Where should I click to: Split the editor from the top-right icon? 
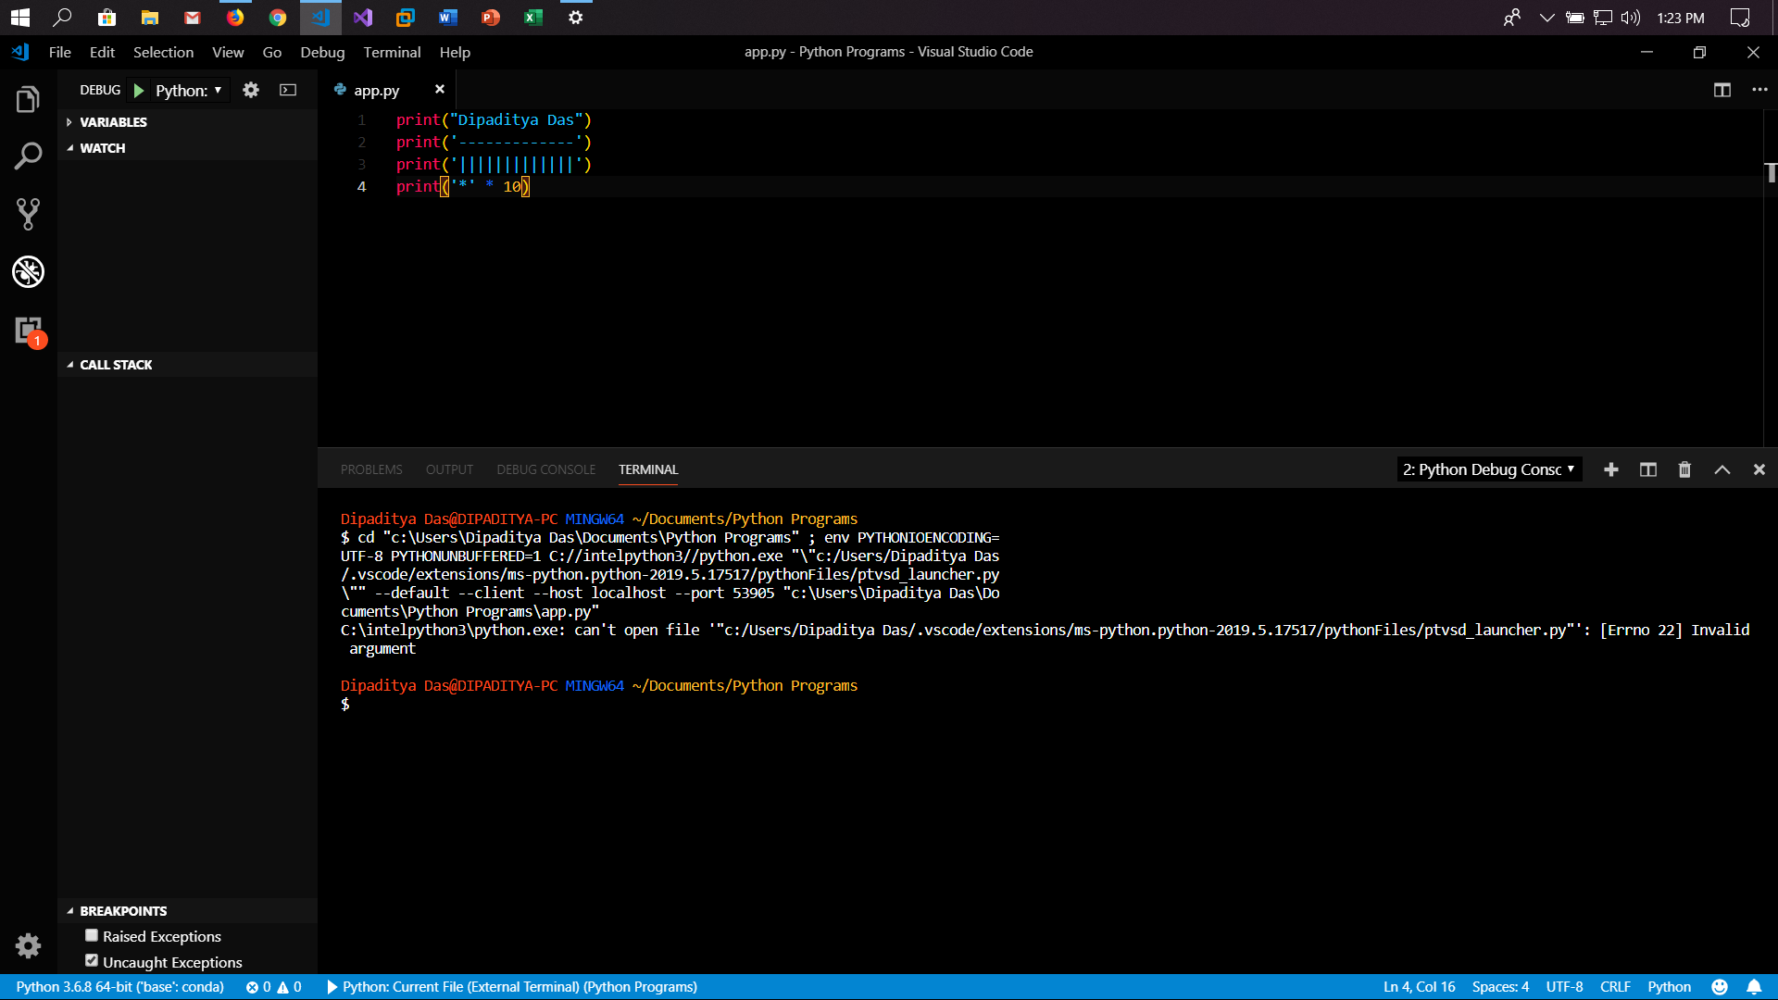pyautogui.click(x=1722, y=90)
